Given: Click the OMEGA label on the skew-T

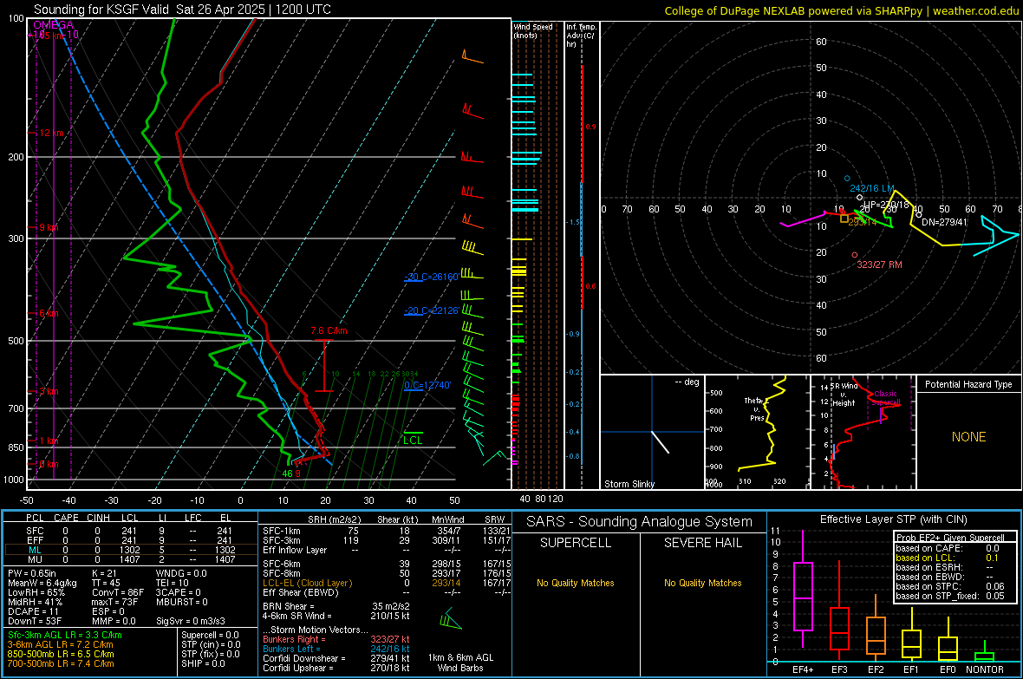Looking at the screenshot, I should coord(54,25).
